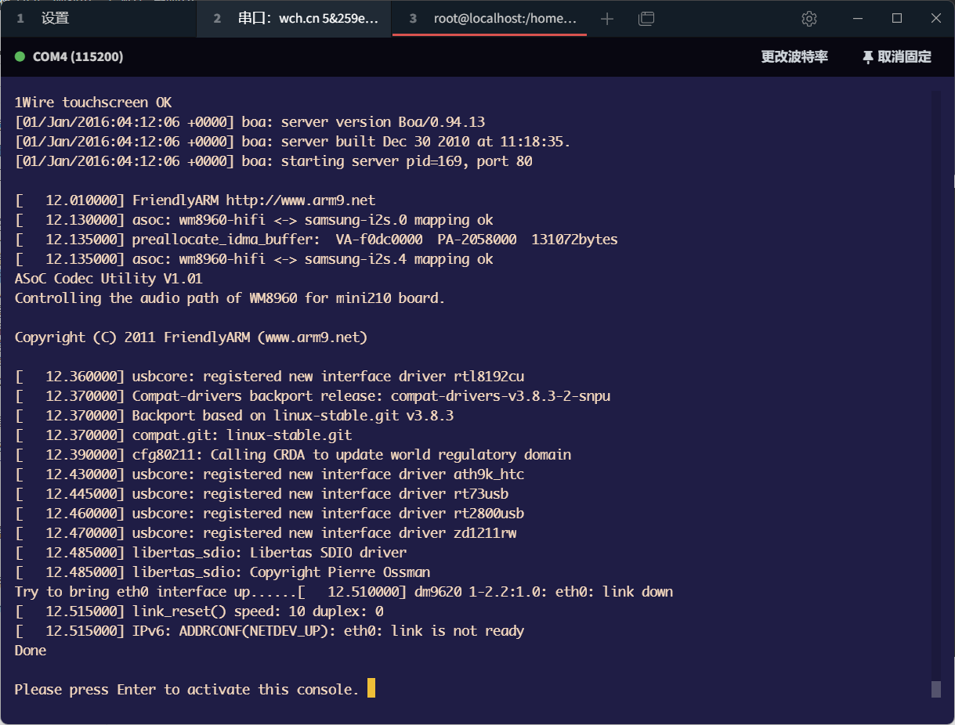Image resolution: width=955 pixels, height=725 pixels.
Task: Click the 'interface driver rt73usb' line
Action: [262, 494]
